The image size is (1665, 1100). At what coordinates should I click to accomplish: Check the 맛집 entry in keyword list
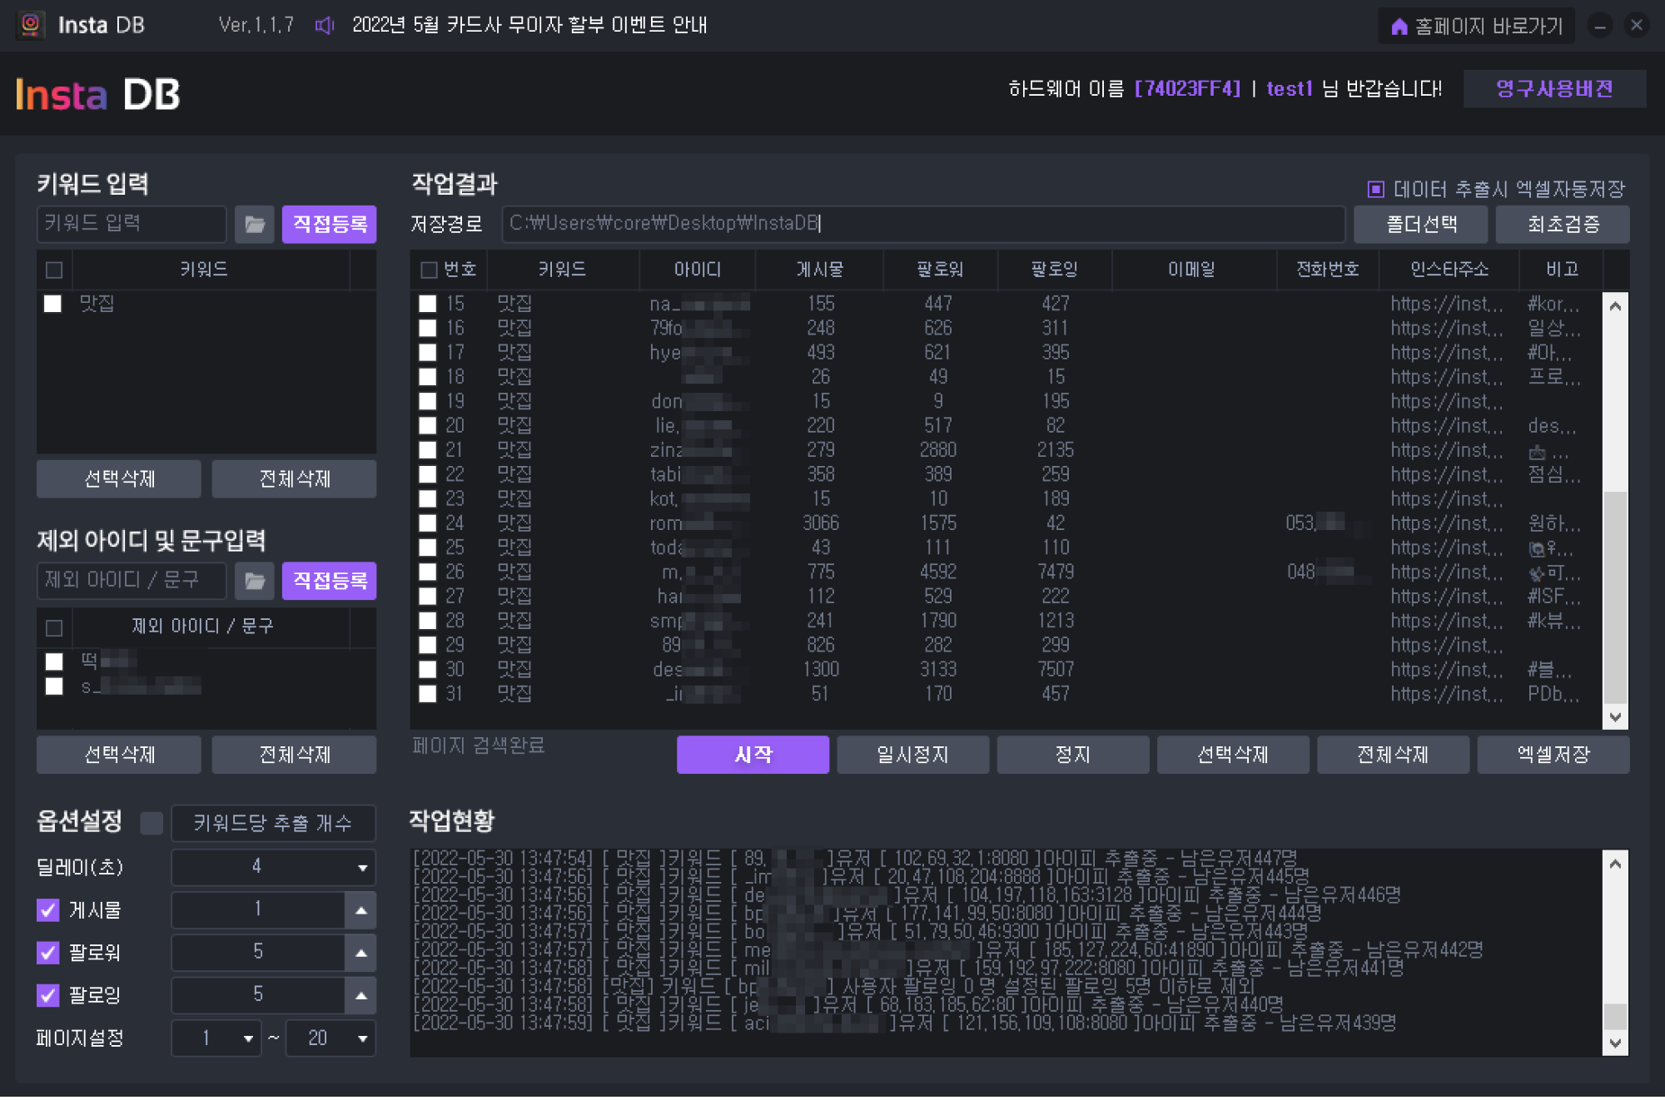click(53, 304)
